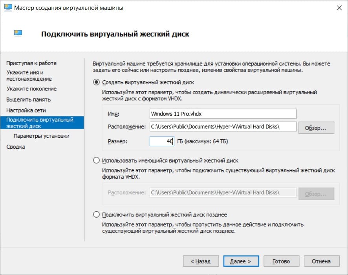
Task: Click the disk size input field
Action: pyautogui.click(x=162, y=141)
